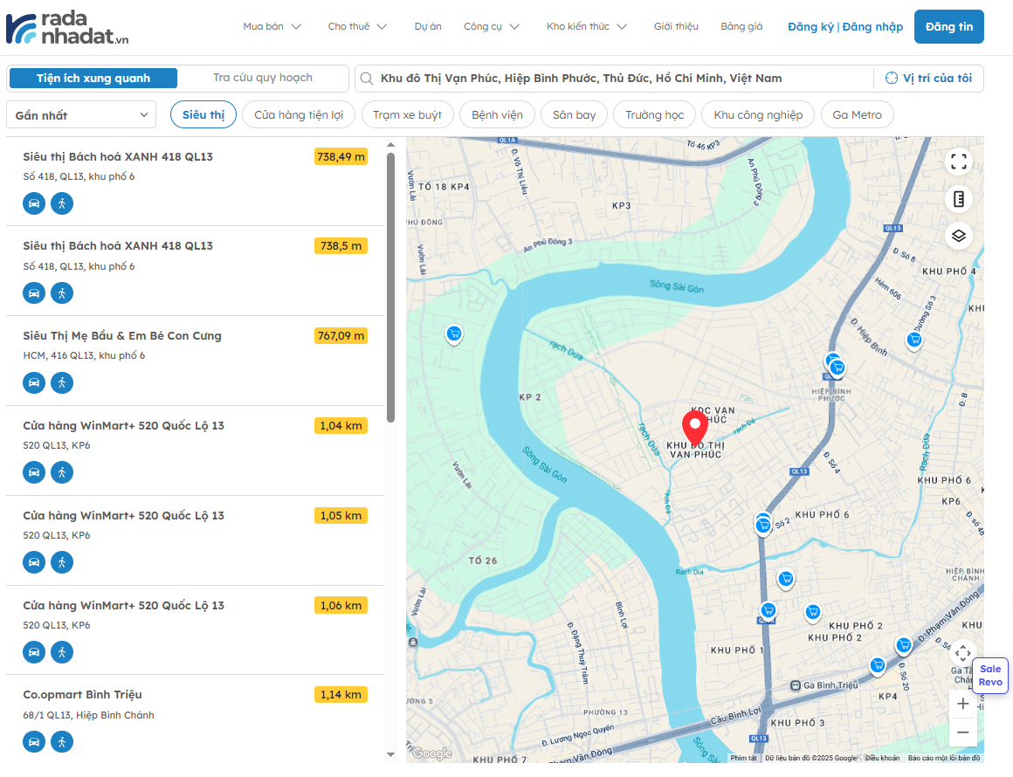Open the Giới thiệu page

coord(676,26)
